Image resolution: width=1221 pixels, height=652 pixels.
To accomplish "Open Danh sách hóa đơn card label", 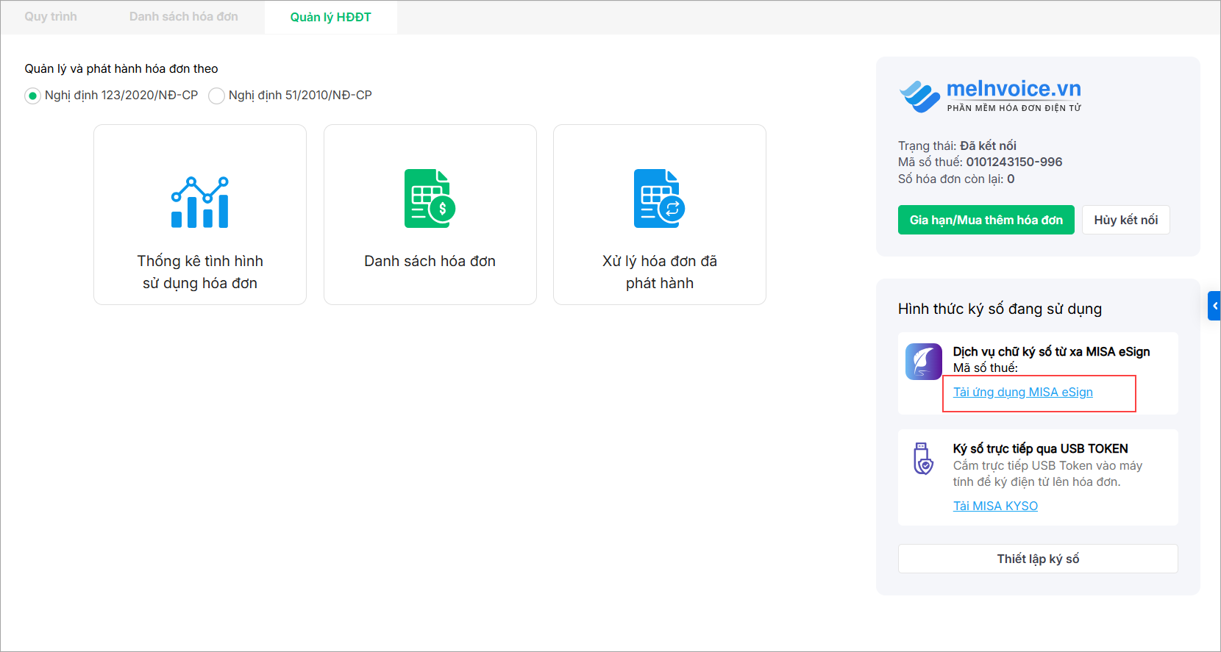I will [x=430, y=261].
